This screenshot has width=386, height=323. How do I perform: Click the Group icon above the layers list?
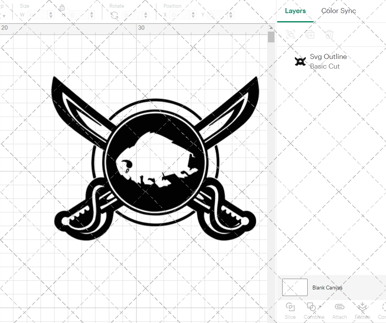coord(290,34)
